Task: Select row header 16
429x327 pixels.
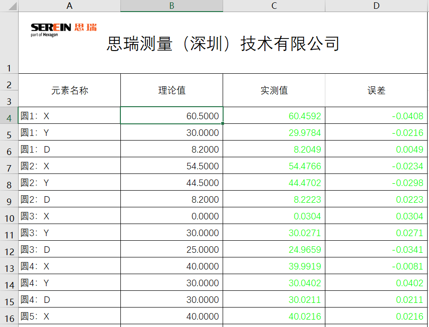Action: 8,316
